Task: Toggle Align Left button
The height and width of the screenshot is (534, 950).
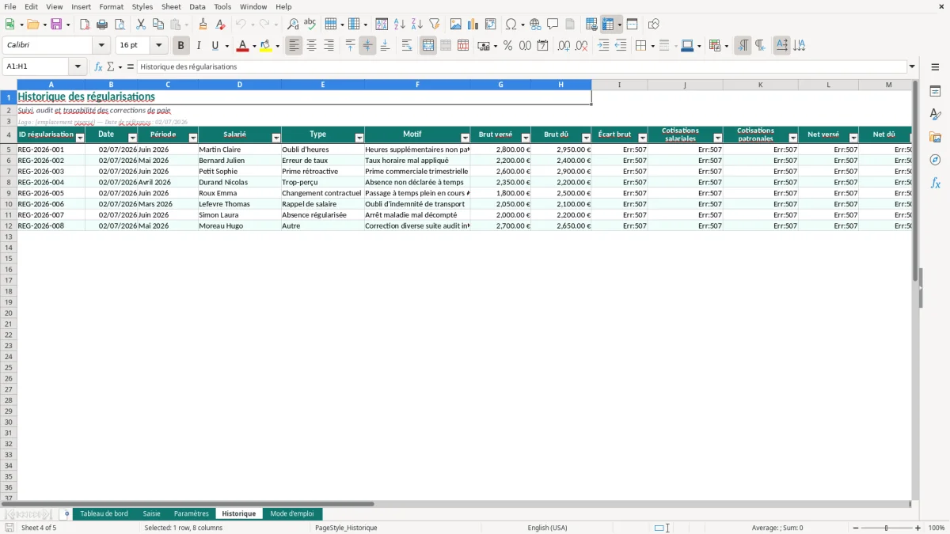Action: [294, 46]
